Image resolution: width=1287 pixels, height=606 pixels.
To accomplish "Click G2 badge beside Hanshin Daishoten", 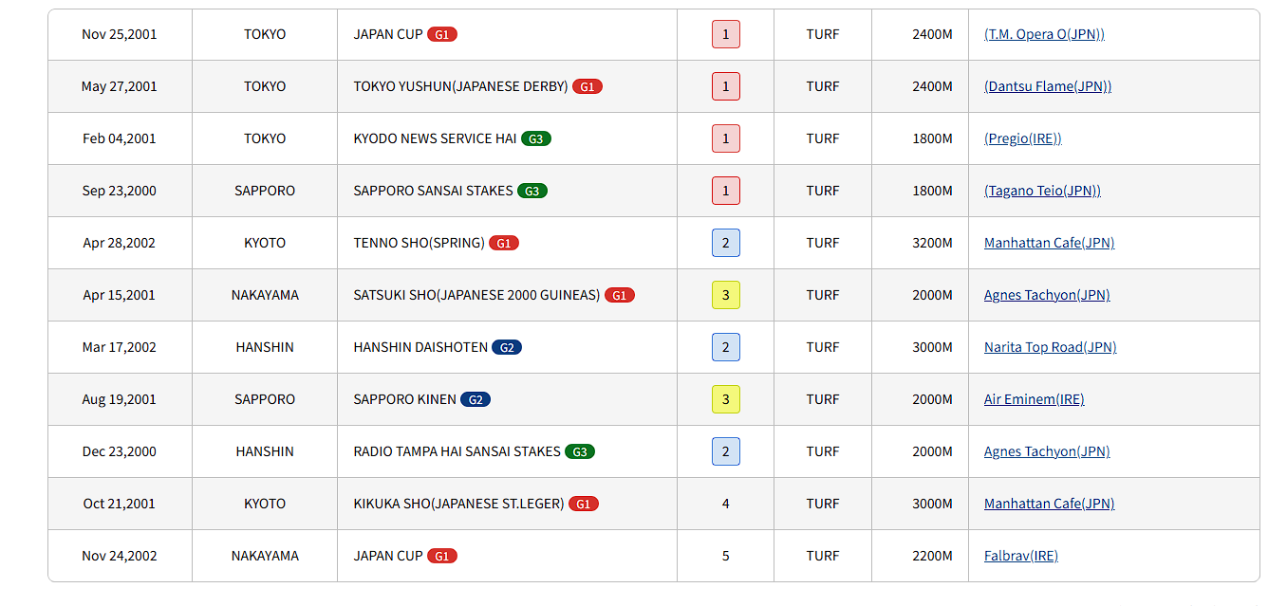I will tap(507, 347).
